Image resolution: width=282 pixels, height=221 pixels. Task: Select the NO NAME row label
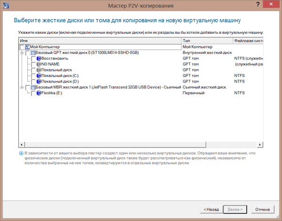tap(50, 64)
